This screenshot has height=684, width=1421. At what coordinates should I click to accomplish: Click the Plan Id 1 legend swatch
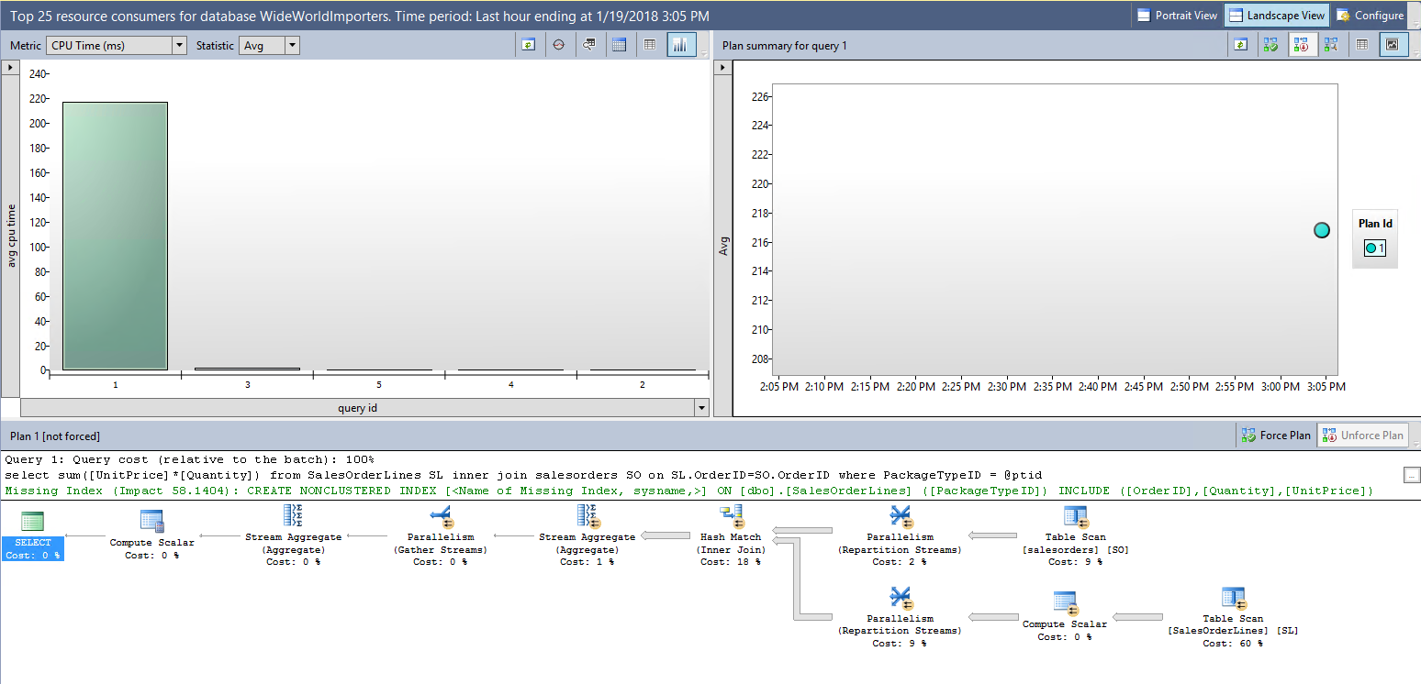click(x=1375, y=248)
